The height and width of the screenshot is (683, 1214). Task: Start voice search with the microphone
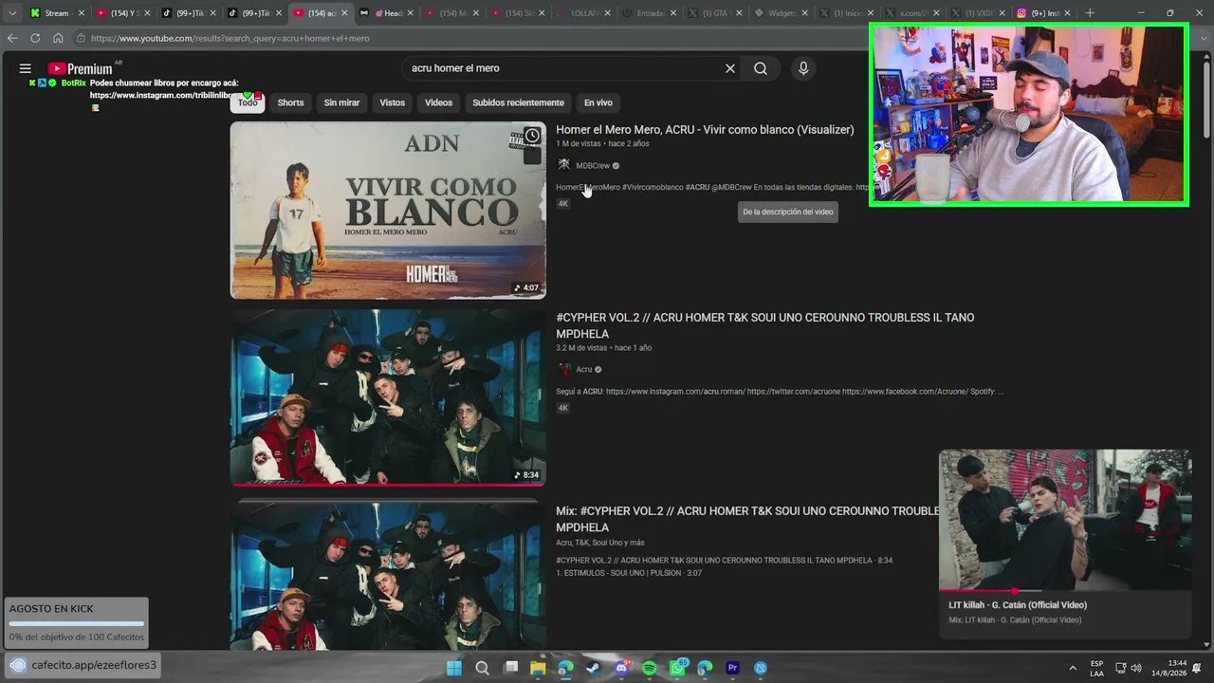(803, 68)
